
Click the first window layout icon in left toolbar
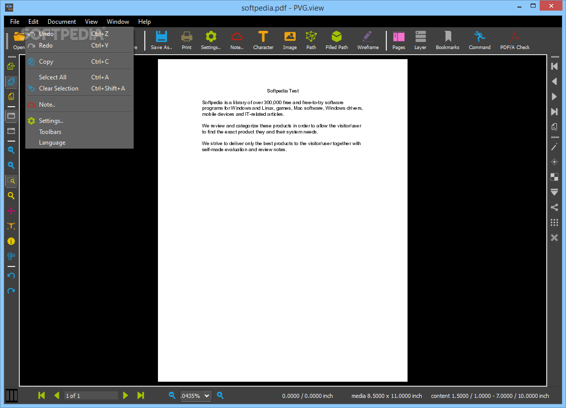pyautogui.click(x=11, y=116)
